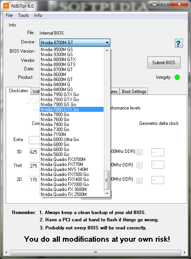The image size is (191, 259).
Task: Pick Nvidia Quadro FX770M
Action: click(72, 164)
